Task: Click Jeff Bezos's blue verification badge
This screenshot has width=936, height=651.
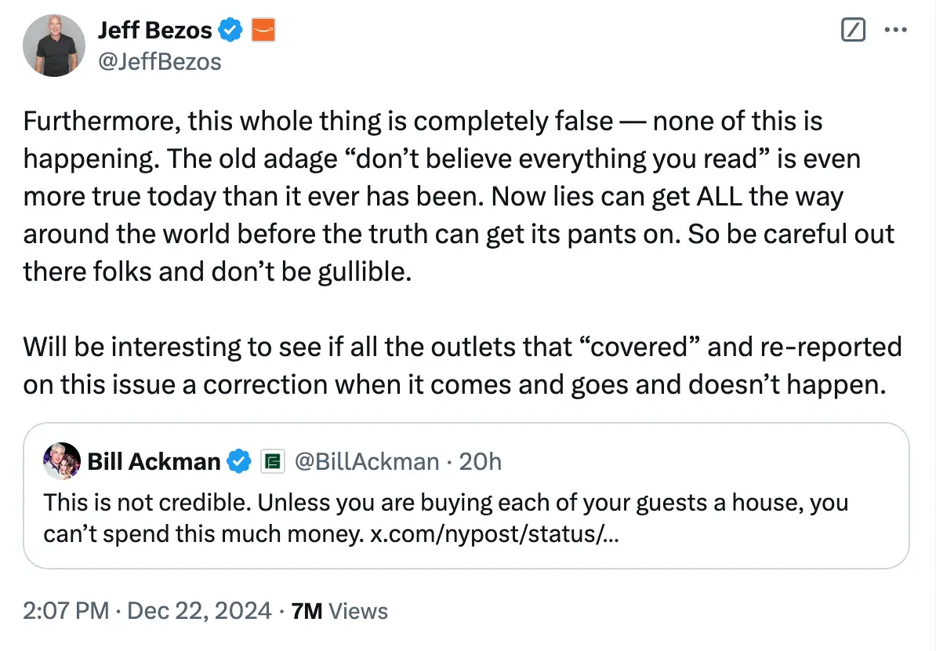Action: tap(229, 30)
